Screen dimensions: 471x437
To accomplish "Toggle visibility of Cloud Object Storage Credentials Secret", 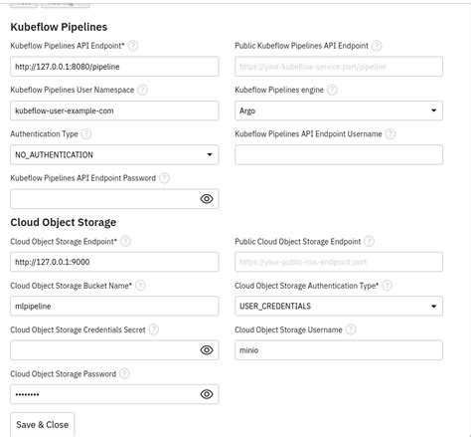I will tap(207, 350).
